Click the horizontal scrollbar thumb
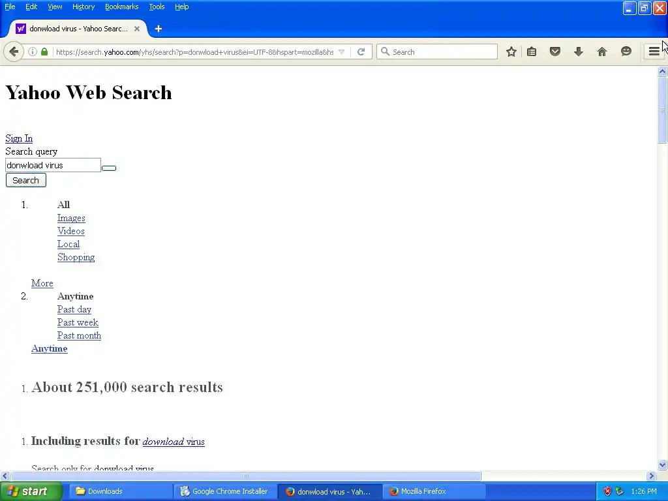This screenshot has height=501, width=668. pyautogui.click(x=245, y=476)
